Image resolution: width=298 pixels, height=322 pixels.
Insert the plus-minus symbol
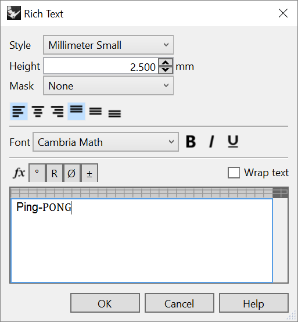89,173
